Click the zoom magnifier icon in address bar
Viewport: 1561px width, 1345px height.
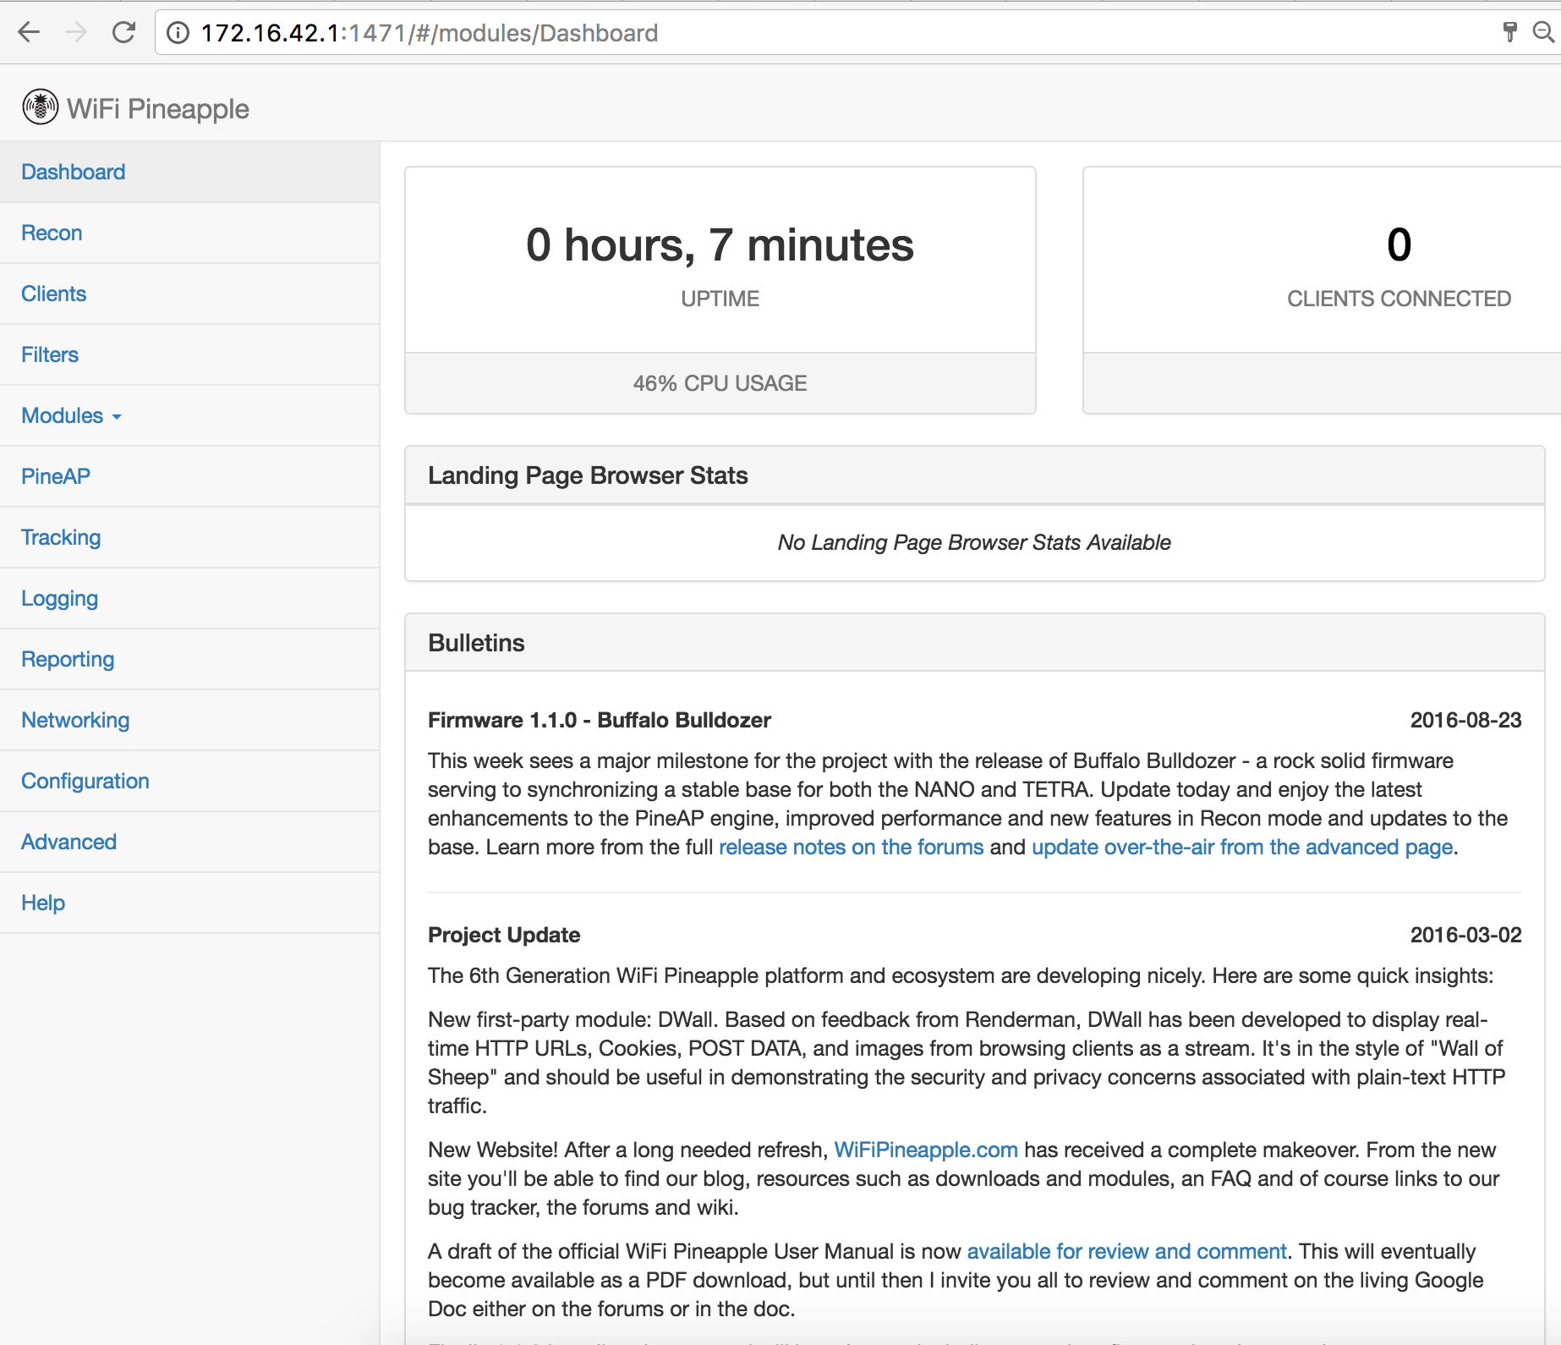[1544, 33]
